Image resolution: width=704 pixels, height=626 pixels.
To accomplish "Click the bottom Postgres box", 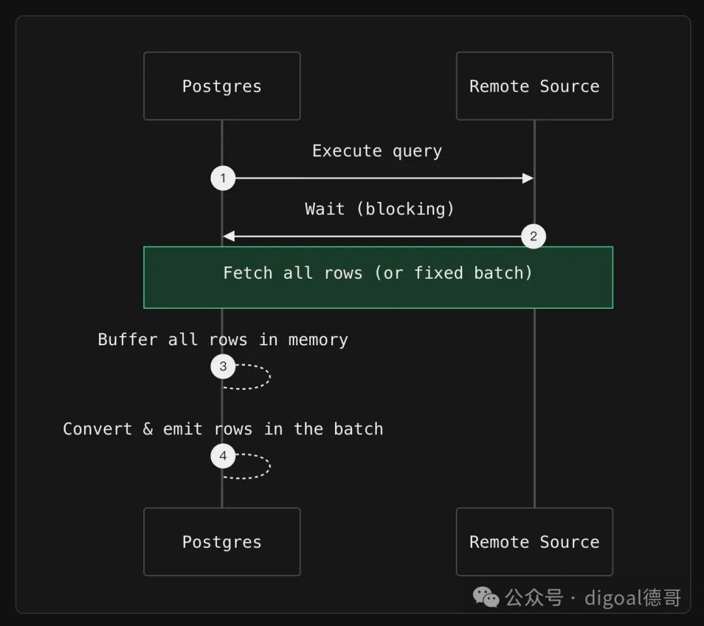I will point(222,541).
